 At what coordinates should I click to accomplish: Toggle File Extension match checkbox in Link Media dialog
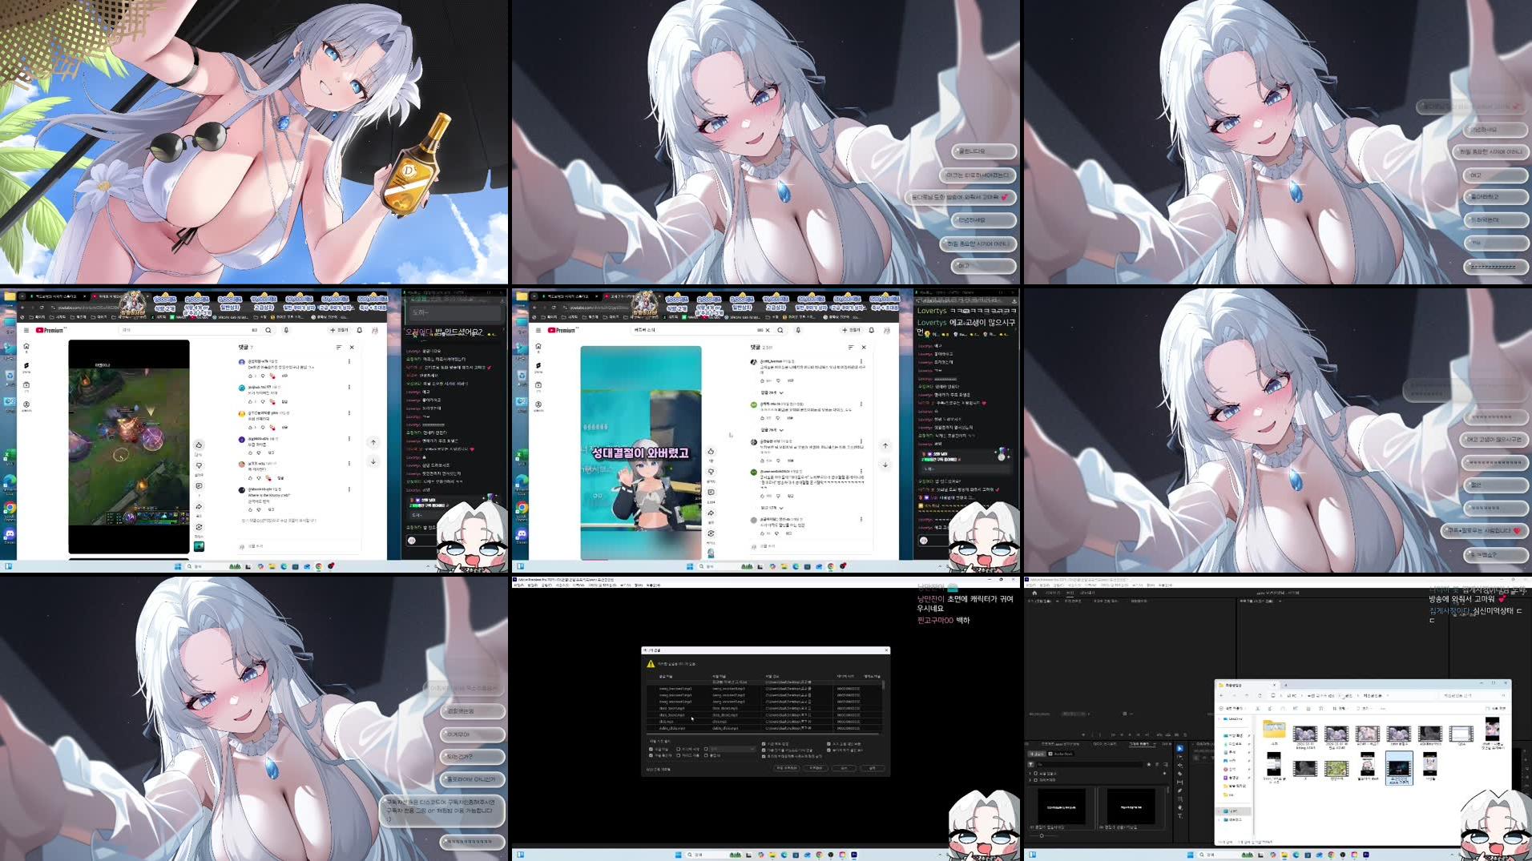click(x=651, y=755)
